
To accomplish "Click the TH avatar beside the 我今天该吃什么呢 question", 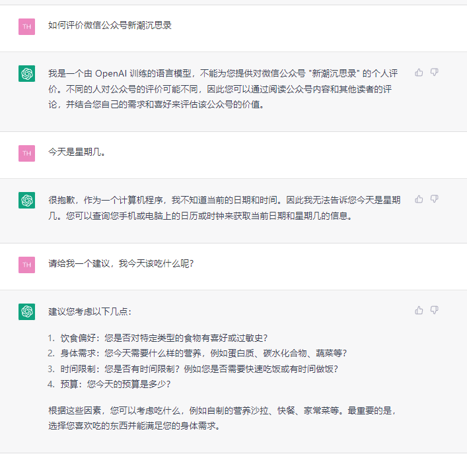I will (x=27, y=265).
